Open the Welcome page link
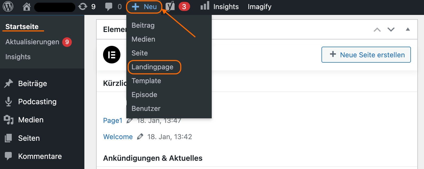The width and height of the screenshot is (424, 169). (118, 136)
